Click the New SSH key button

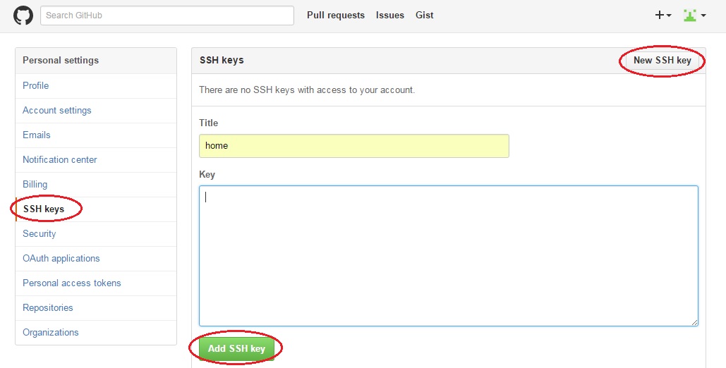tap(662, 61)
